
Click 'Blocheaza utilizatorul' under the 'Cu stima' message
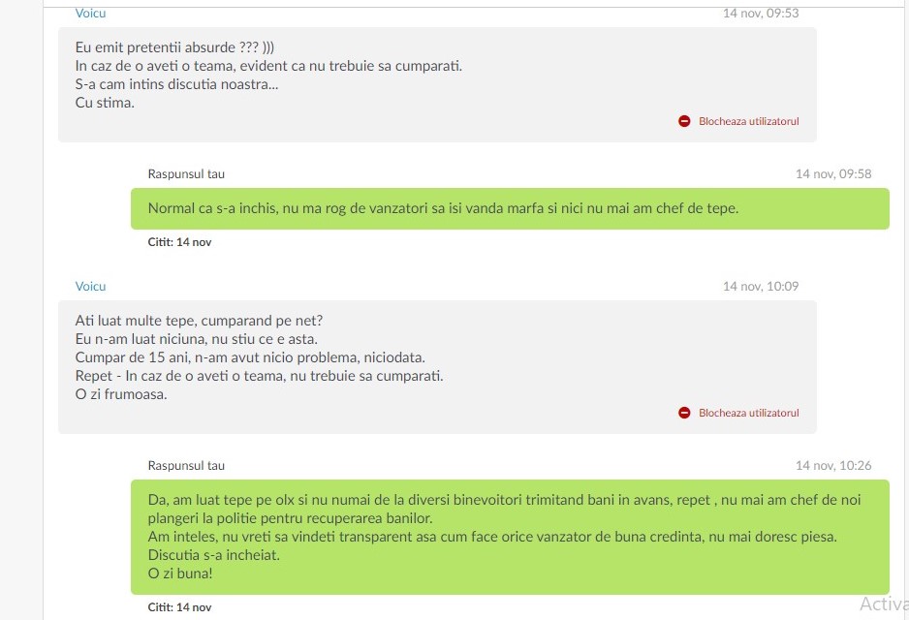click(x=748, y=121)
